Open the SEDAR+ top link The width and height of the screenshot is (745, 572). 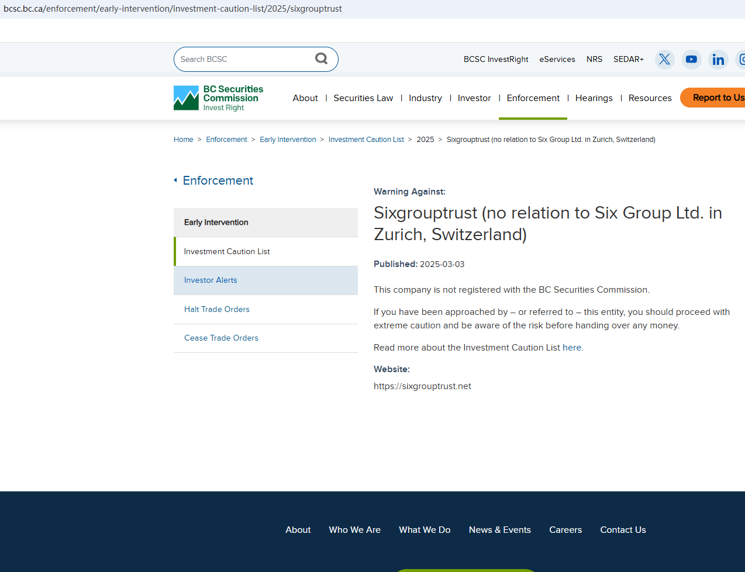tap(628, 59)
